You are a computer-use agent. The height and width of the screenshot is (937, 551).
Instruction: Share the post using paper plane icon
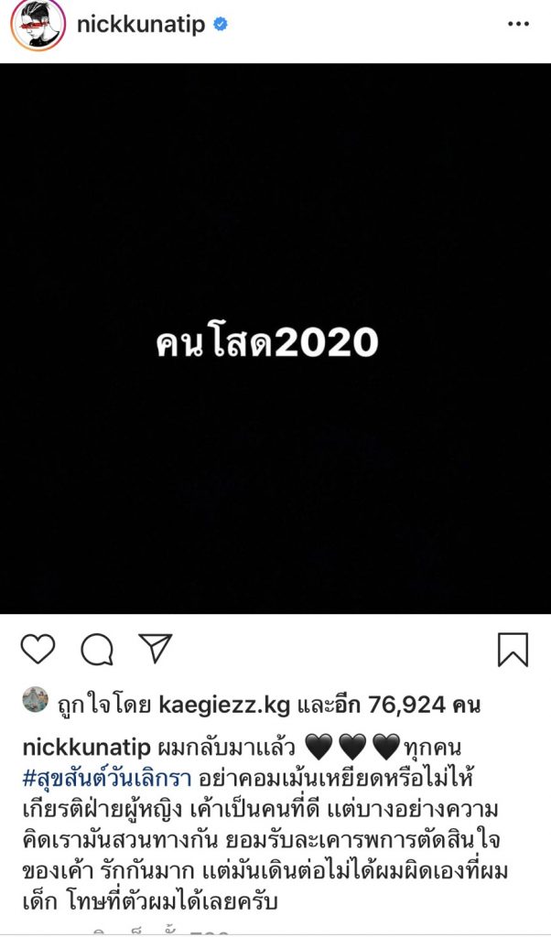click(x=156, y=648)
